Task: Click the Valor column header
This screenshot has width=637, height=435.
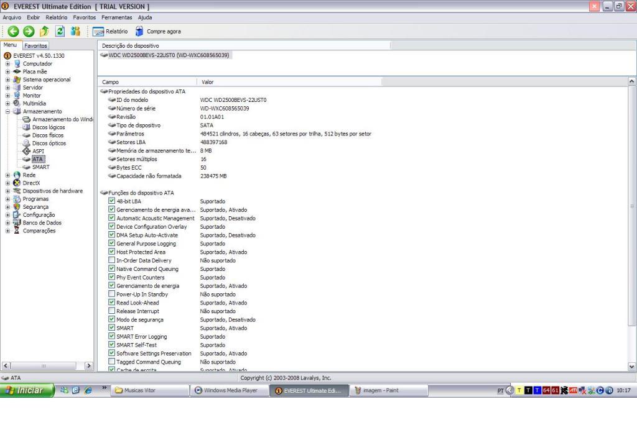Action: [x=290, y=82]
